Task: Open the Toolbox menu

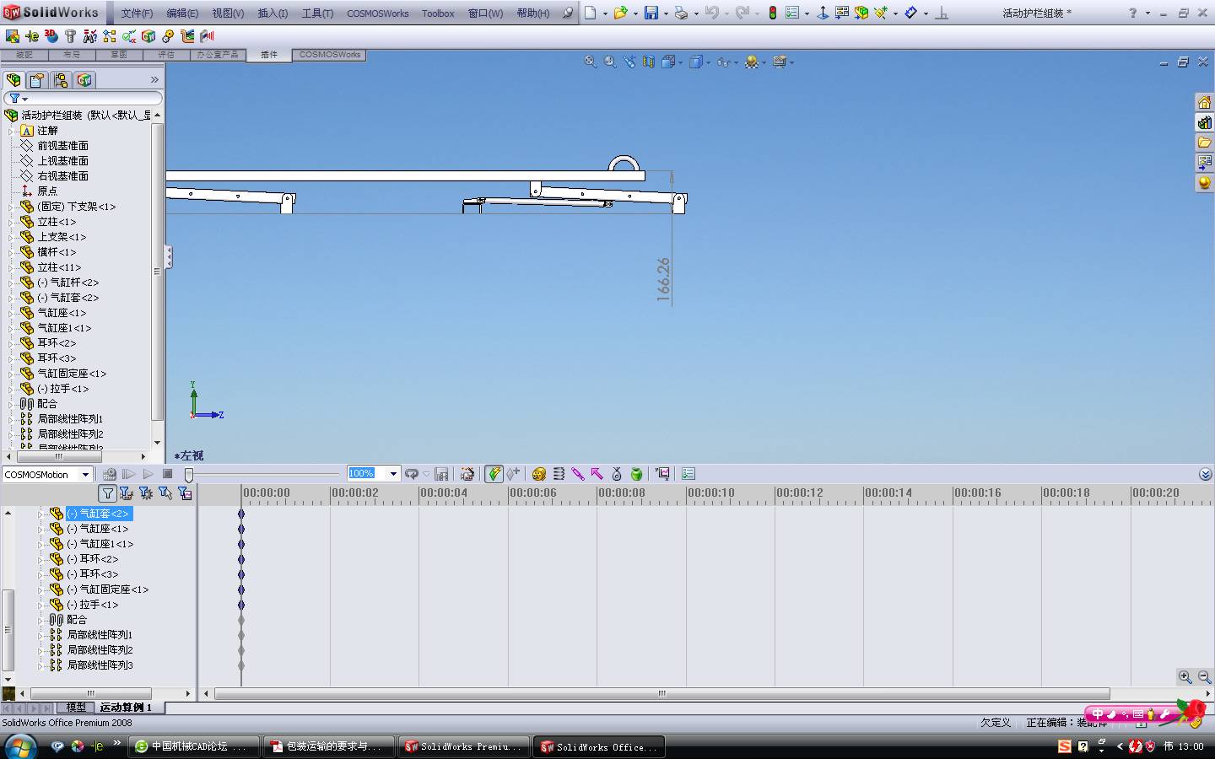Action: click(x=438, y=13)
